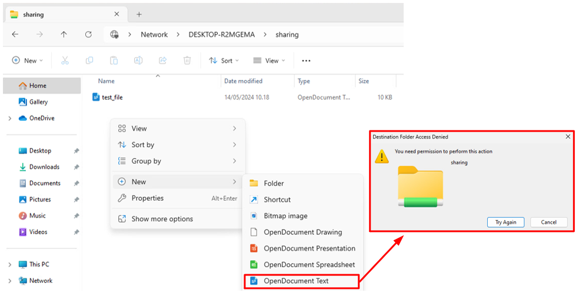This screenshot has width=579, height=293.
Task: Click the Paste clipboard icon
Action: tap(114, 60)
